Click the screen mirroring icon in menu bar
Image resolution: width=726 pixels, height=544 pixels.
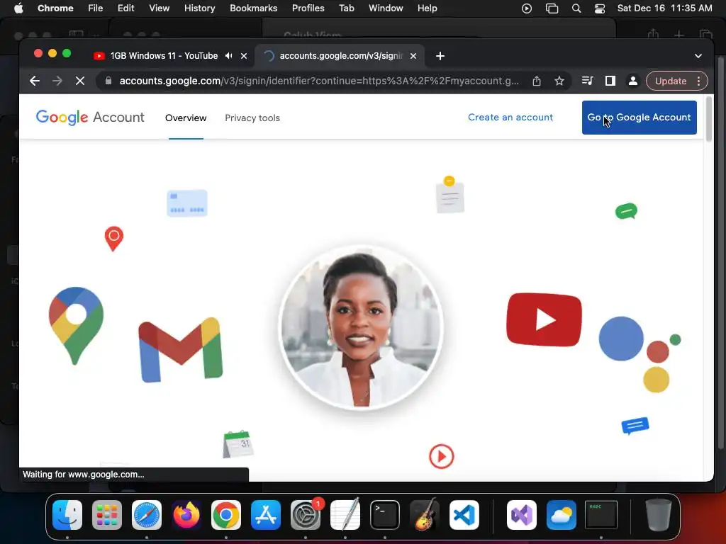pos(552,8)
